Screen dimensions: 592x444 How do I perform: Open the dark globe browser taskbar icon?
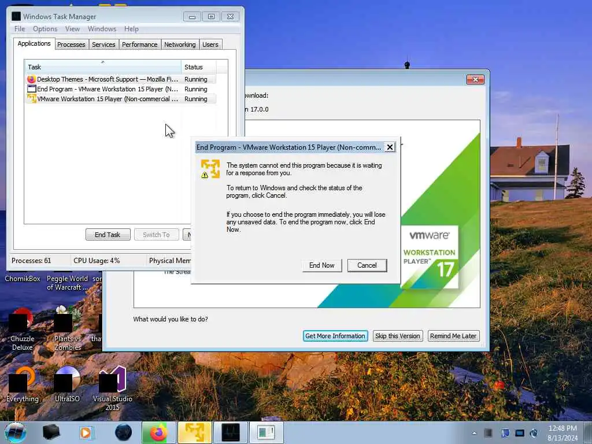[x=124, y=432]
